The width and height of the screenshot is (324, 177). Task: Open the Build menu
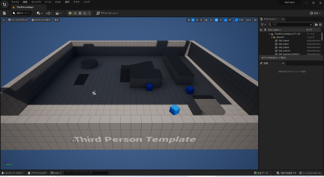coord(58,2)
